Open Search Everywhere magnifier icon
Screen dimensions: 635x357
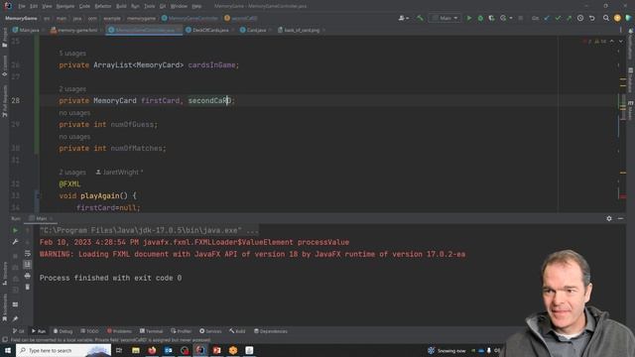pyautogui.click(x=606, y=18)
